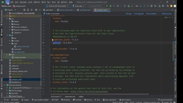
Task: Go to next highlighted problem arrow
Action: pos(172,17)
